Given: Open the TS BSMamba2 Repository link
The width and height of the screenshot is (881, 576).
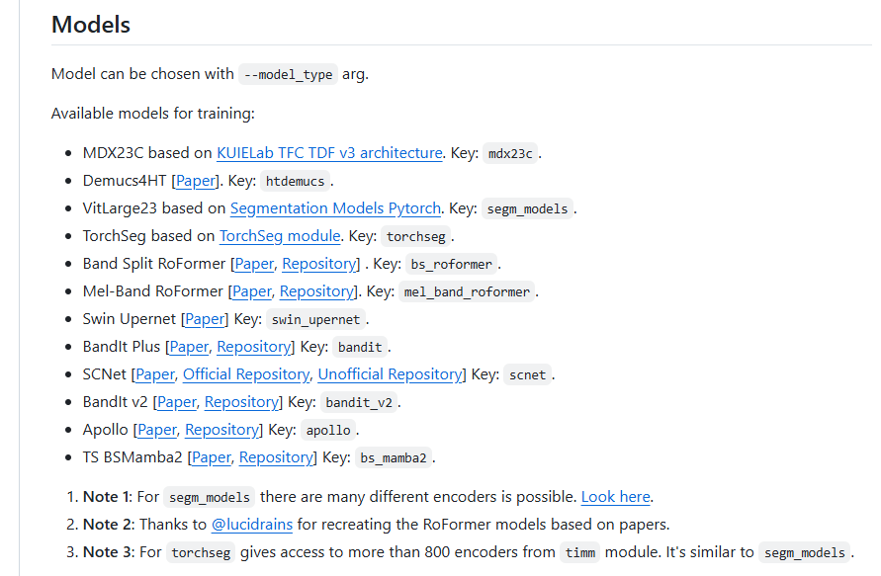Looking at the screenshot, I should pos(276,457).
